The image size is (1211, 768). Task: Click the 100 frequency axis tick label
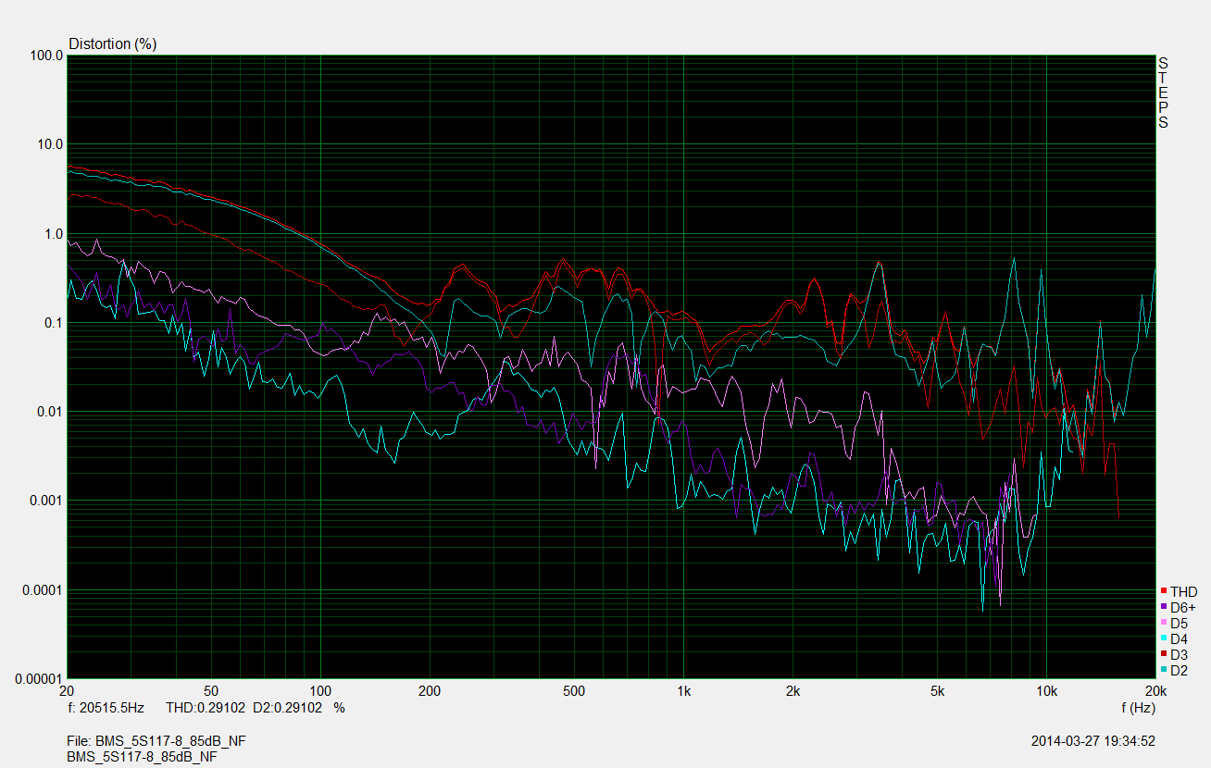pyautogui.click(x=320, y=691)
